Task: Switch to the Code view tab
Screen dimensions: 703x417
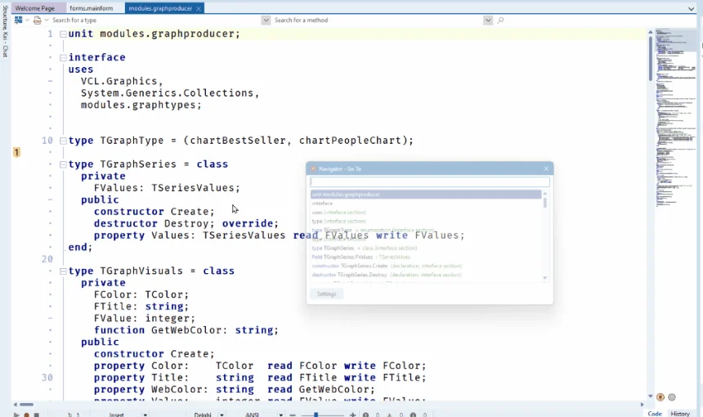Action: click(655, 414)
